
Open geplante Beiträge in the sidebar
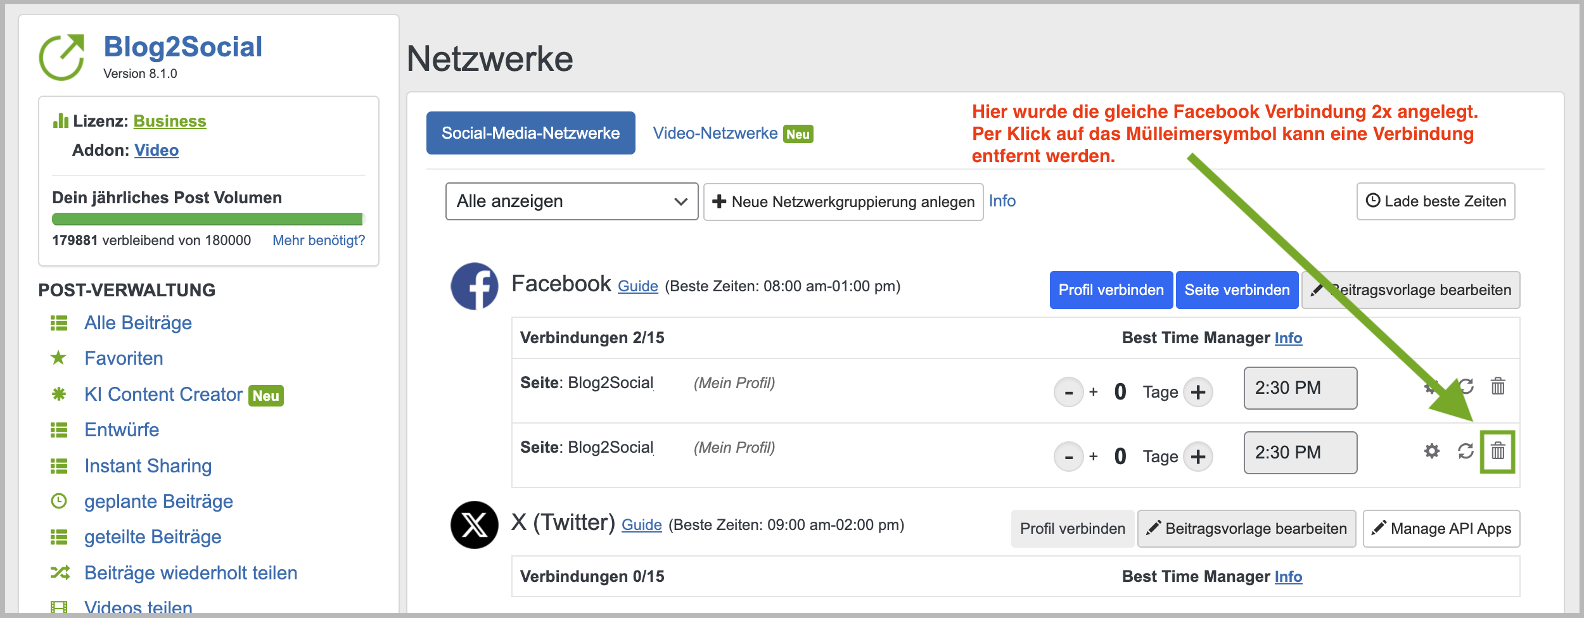click(x=158, y=501)
